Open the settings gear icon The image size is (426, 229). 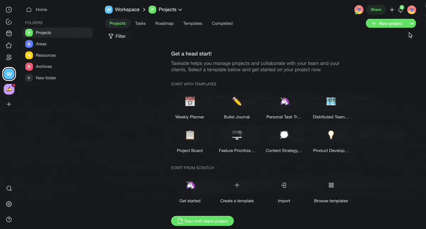pos(9,204)
